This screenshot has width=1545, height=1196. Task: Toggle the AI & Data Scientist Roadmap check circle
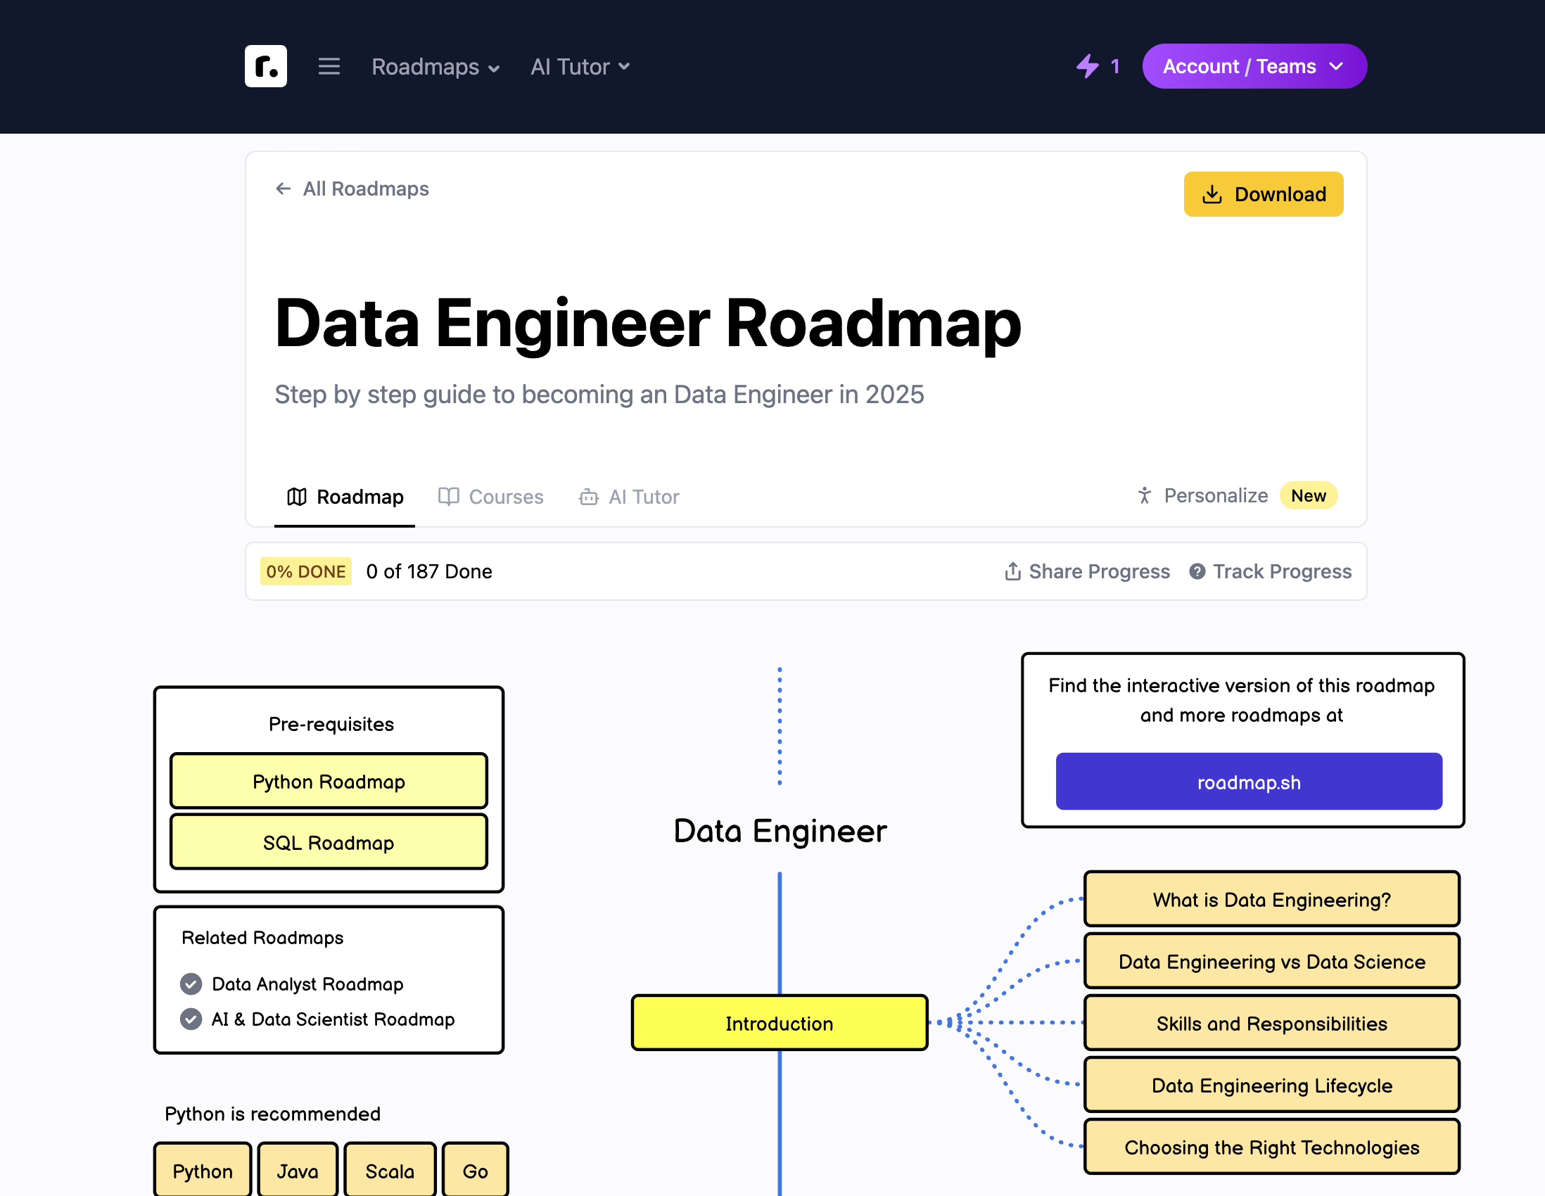[x=191, y=1019]
